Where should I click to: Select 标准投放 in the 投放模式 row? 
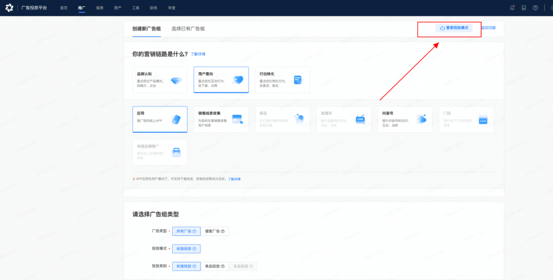pos(186,249)
